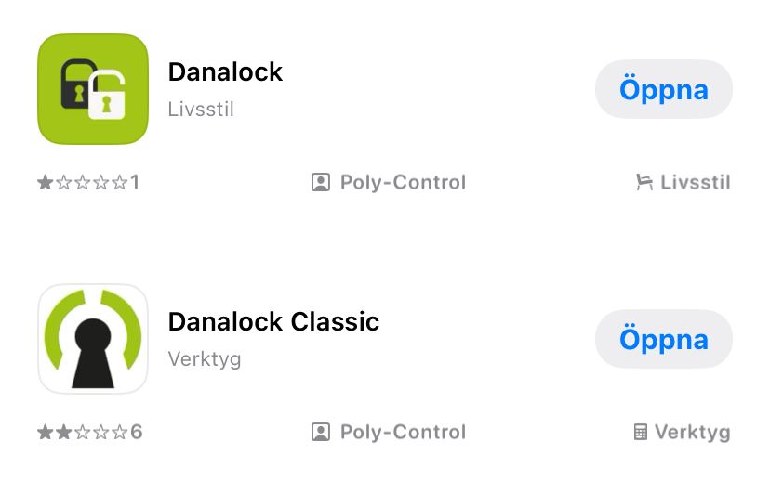Open the Danalock Classic app title

coord(273,321)
